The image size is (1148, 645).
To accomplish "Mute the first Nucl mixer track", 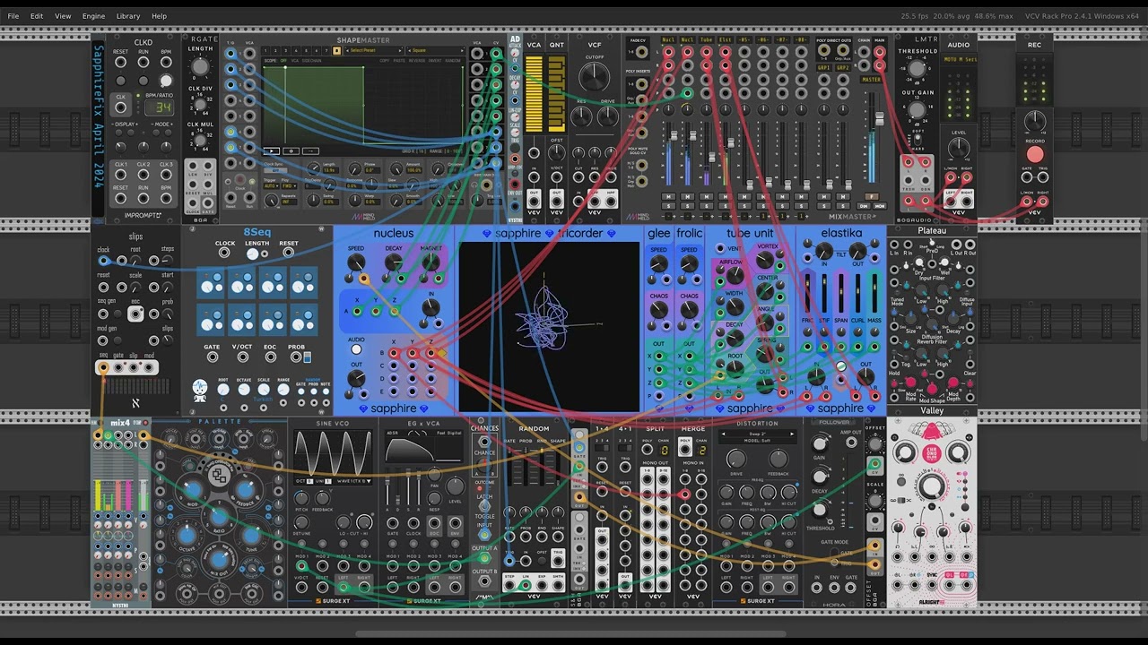I will coord(667,195).
